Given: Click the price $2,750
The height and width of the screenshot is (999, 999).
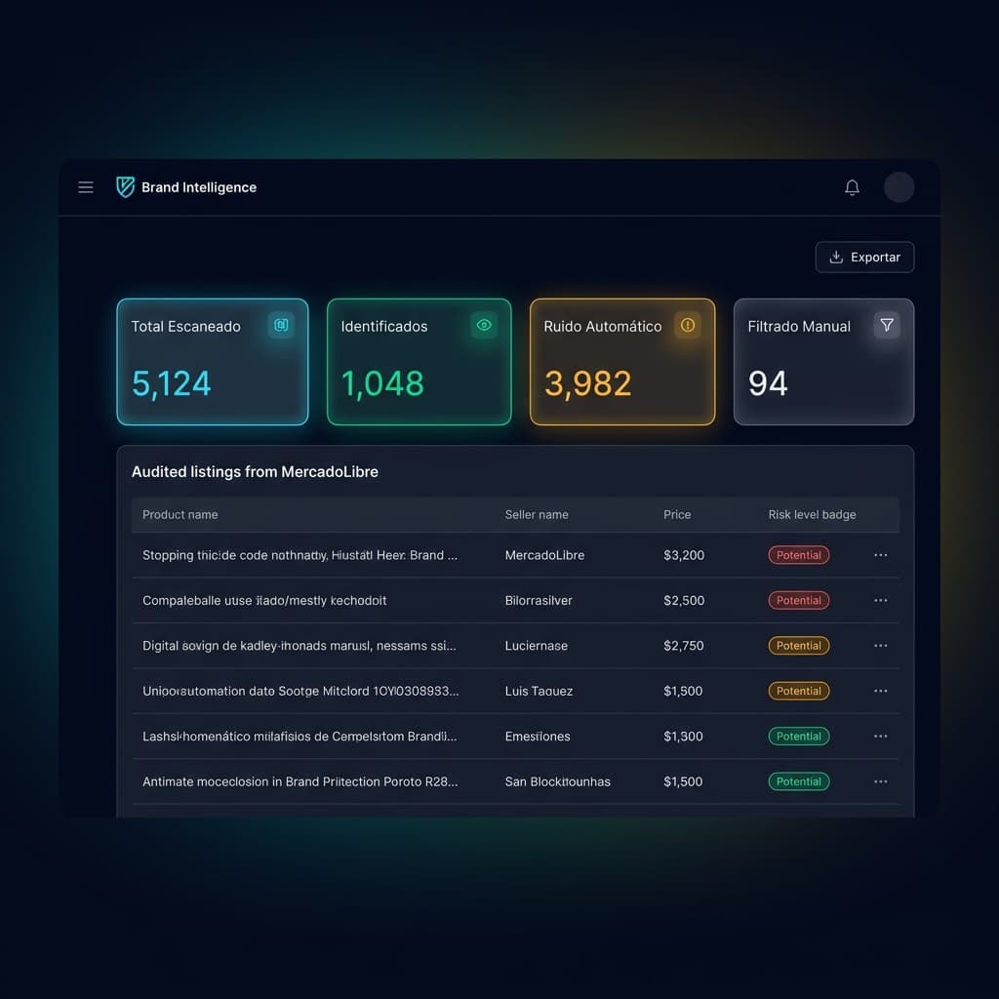Looking at the screenshot, I should coord(684,646).
